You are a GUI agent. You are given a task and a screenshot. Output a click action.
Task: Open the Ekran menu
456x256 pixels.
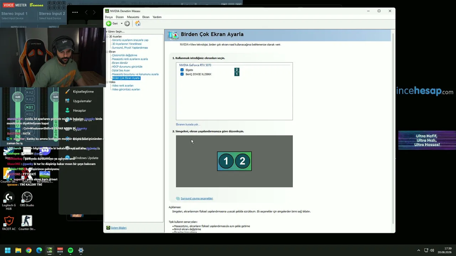146,17
